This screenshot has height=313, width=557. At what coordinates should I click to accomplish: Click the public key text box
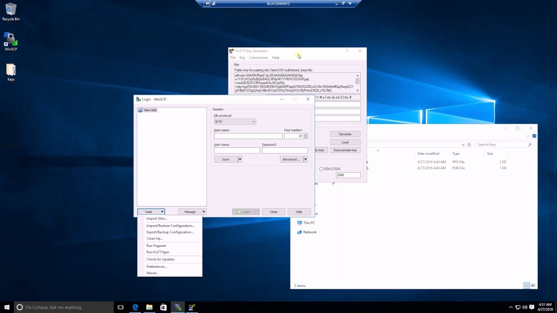295,83
